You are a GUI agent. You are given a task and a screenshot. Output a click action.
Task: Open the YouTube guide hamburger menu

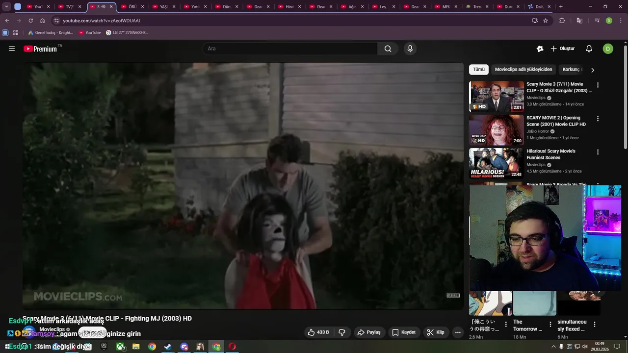[12, 49]
